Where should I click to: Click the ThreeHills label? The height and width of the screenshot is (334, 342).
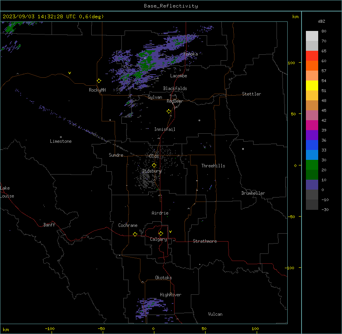point(213,166)
